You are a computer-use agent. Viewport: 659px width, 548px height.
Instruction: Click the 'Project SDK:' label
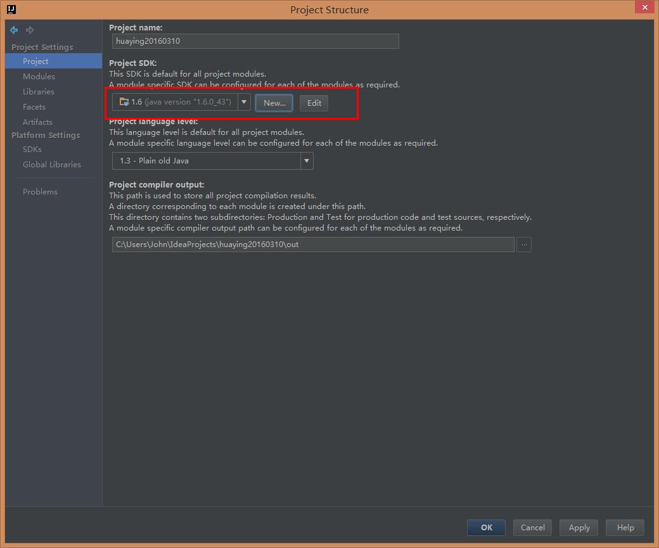tap(133, 63)
